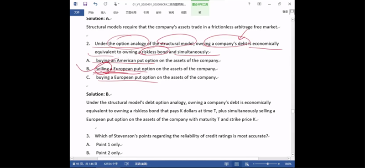Open the 文件 file tab
The height and width of the screenshot is (168, 365).
point(77,13)
